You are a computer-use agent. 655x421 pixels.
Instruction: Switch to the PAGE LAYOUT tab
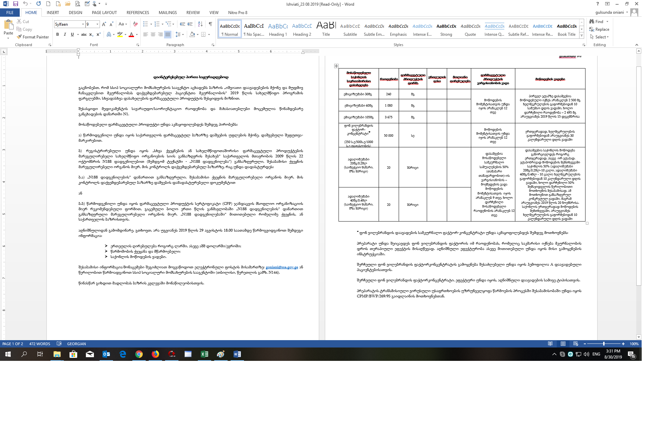[104, 12]
